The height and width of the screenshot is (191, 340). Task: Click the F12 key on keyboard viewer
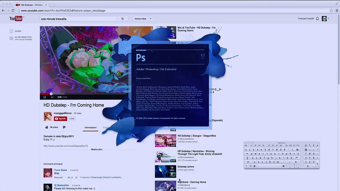298,145
